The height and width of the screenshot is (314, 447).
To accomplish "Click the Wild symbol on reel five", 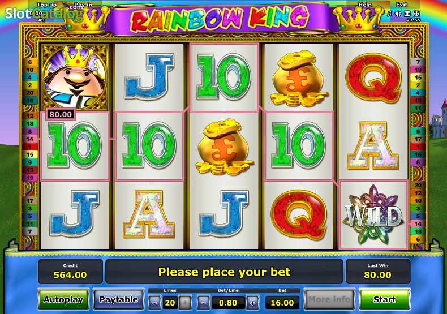I will coord(373,215).
